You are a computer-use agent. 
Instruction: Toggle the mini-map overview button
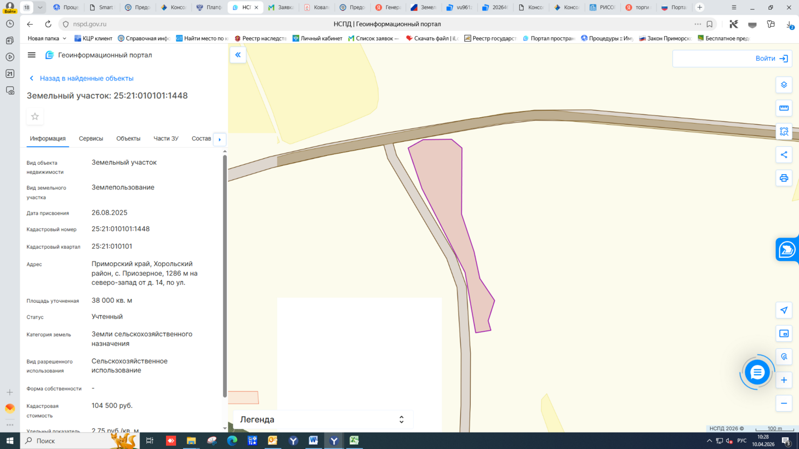coord(784,333)
